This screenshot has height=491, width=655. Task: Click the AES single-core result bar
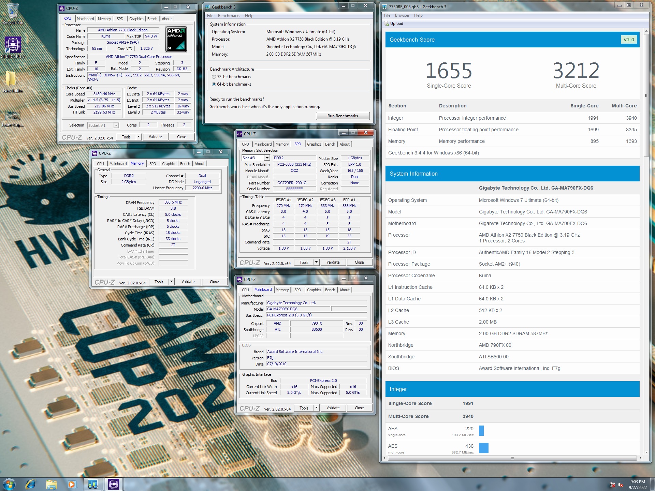[481, 431]
